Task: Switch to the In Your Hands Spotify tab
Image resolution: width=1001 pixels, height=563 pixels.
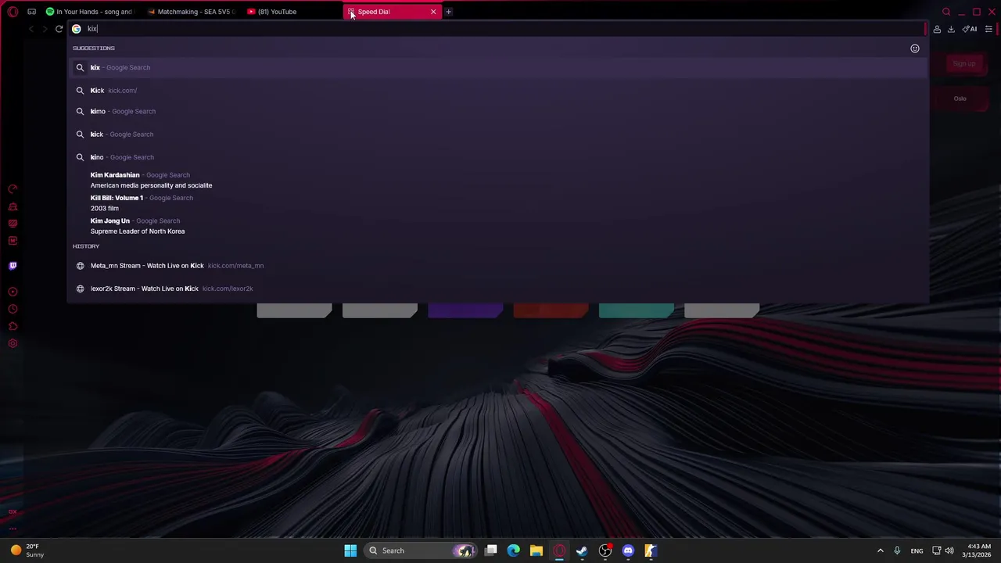Action: [x=89, y=12]
